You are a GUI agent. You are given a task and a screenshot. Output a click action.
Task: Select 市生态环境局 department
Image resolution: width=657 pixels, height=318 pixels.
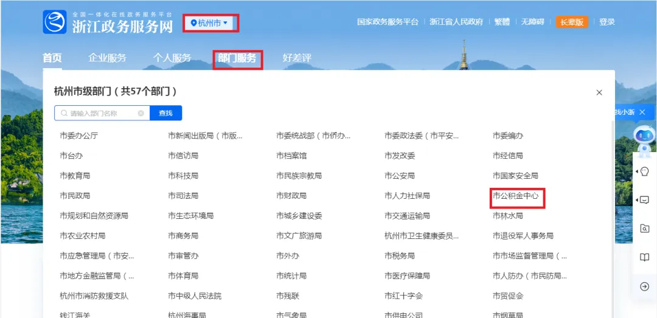(x=190, y=216)
